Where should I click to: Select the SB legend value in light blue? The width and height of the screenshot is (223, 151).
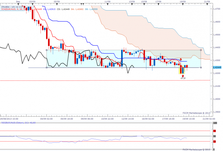[91, 9]
